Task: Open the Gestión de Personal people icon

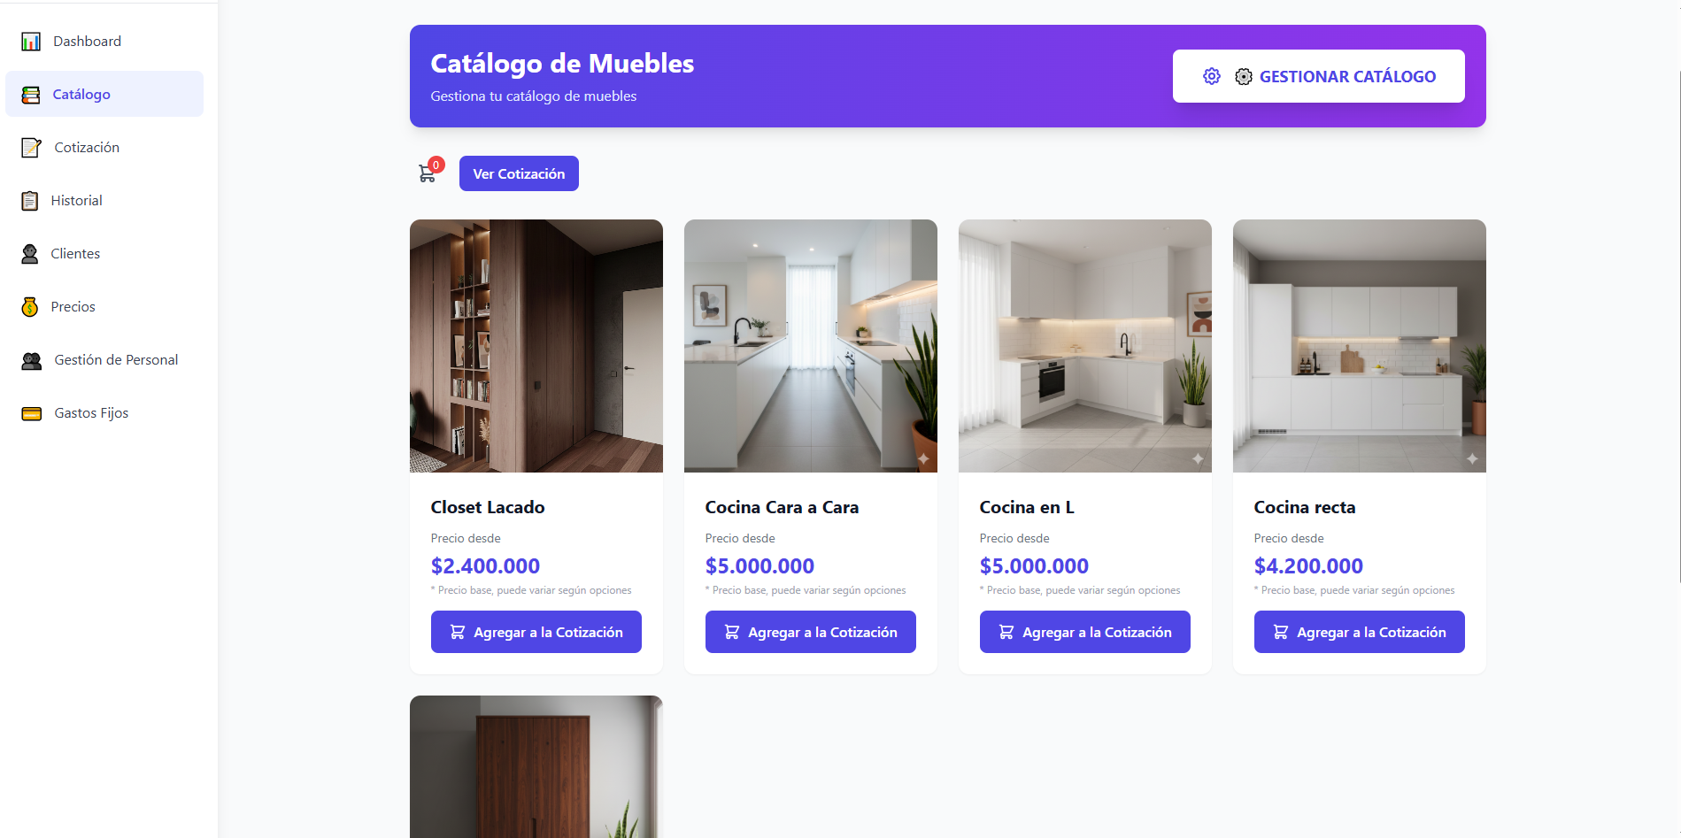Action: pos(32,360)
